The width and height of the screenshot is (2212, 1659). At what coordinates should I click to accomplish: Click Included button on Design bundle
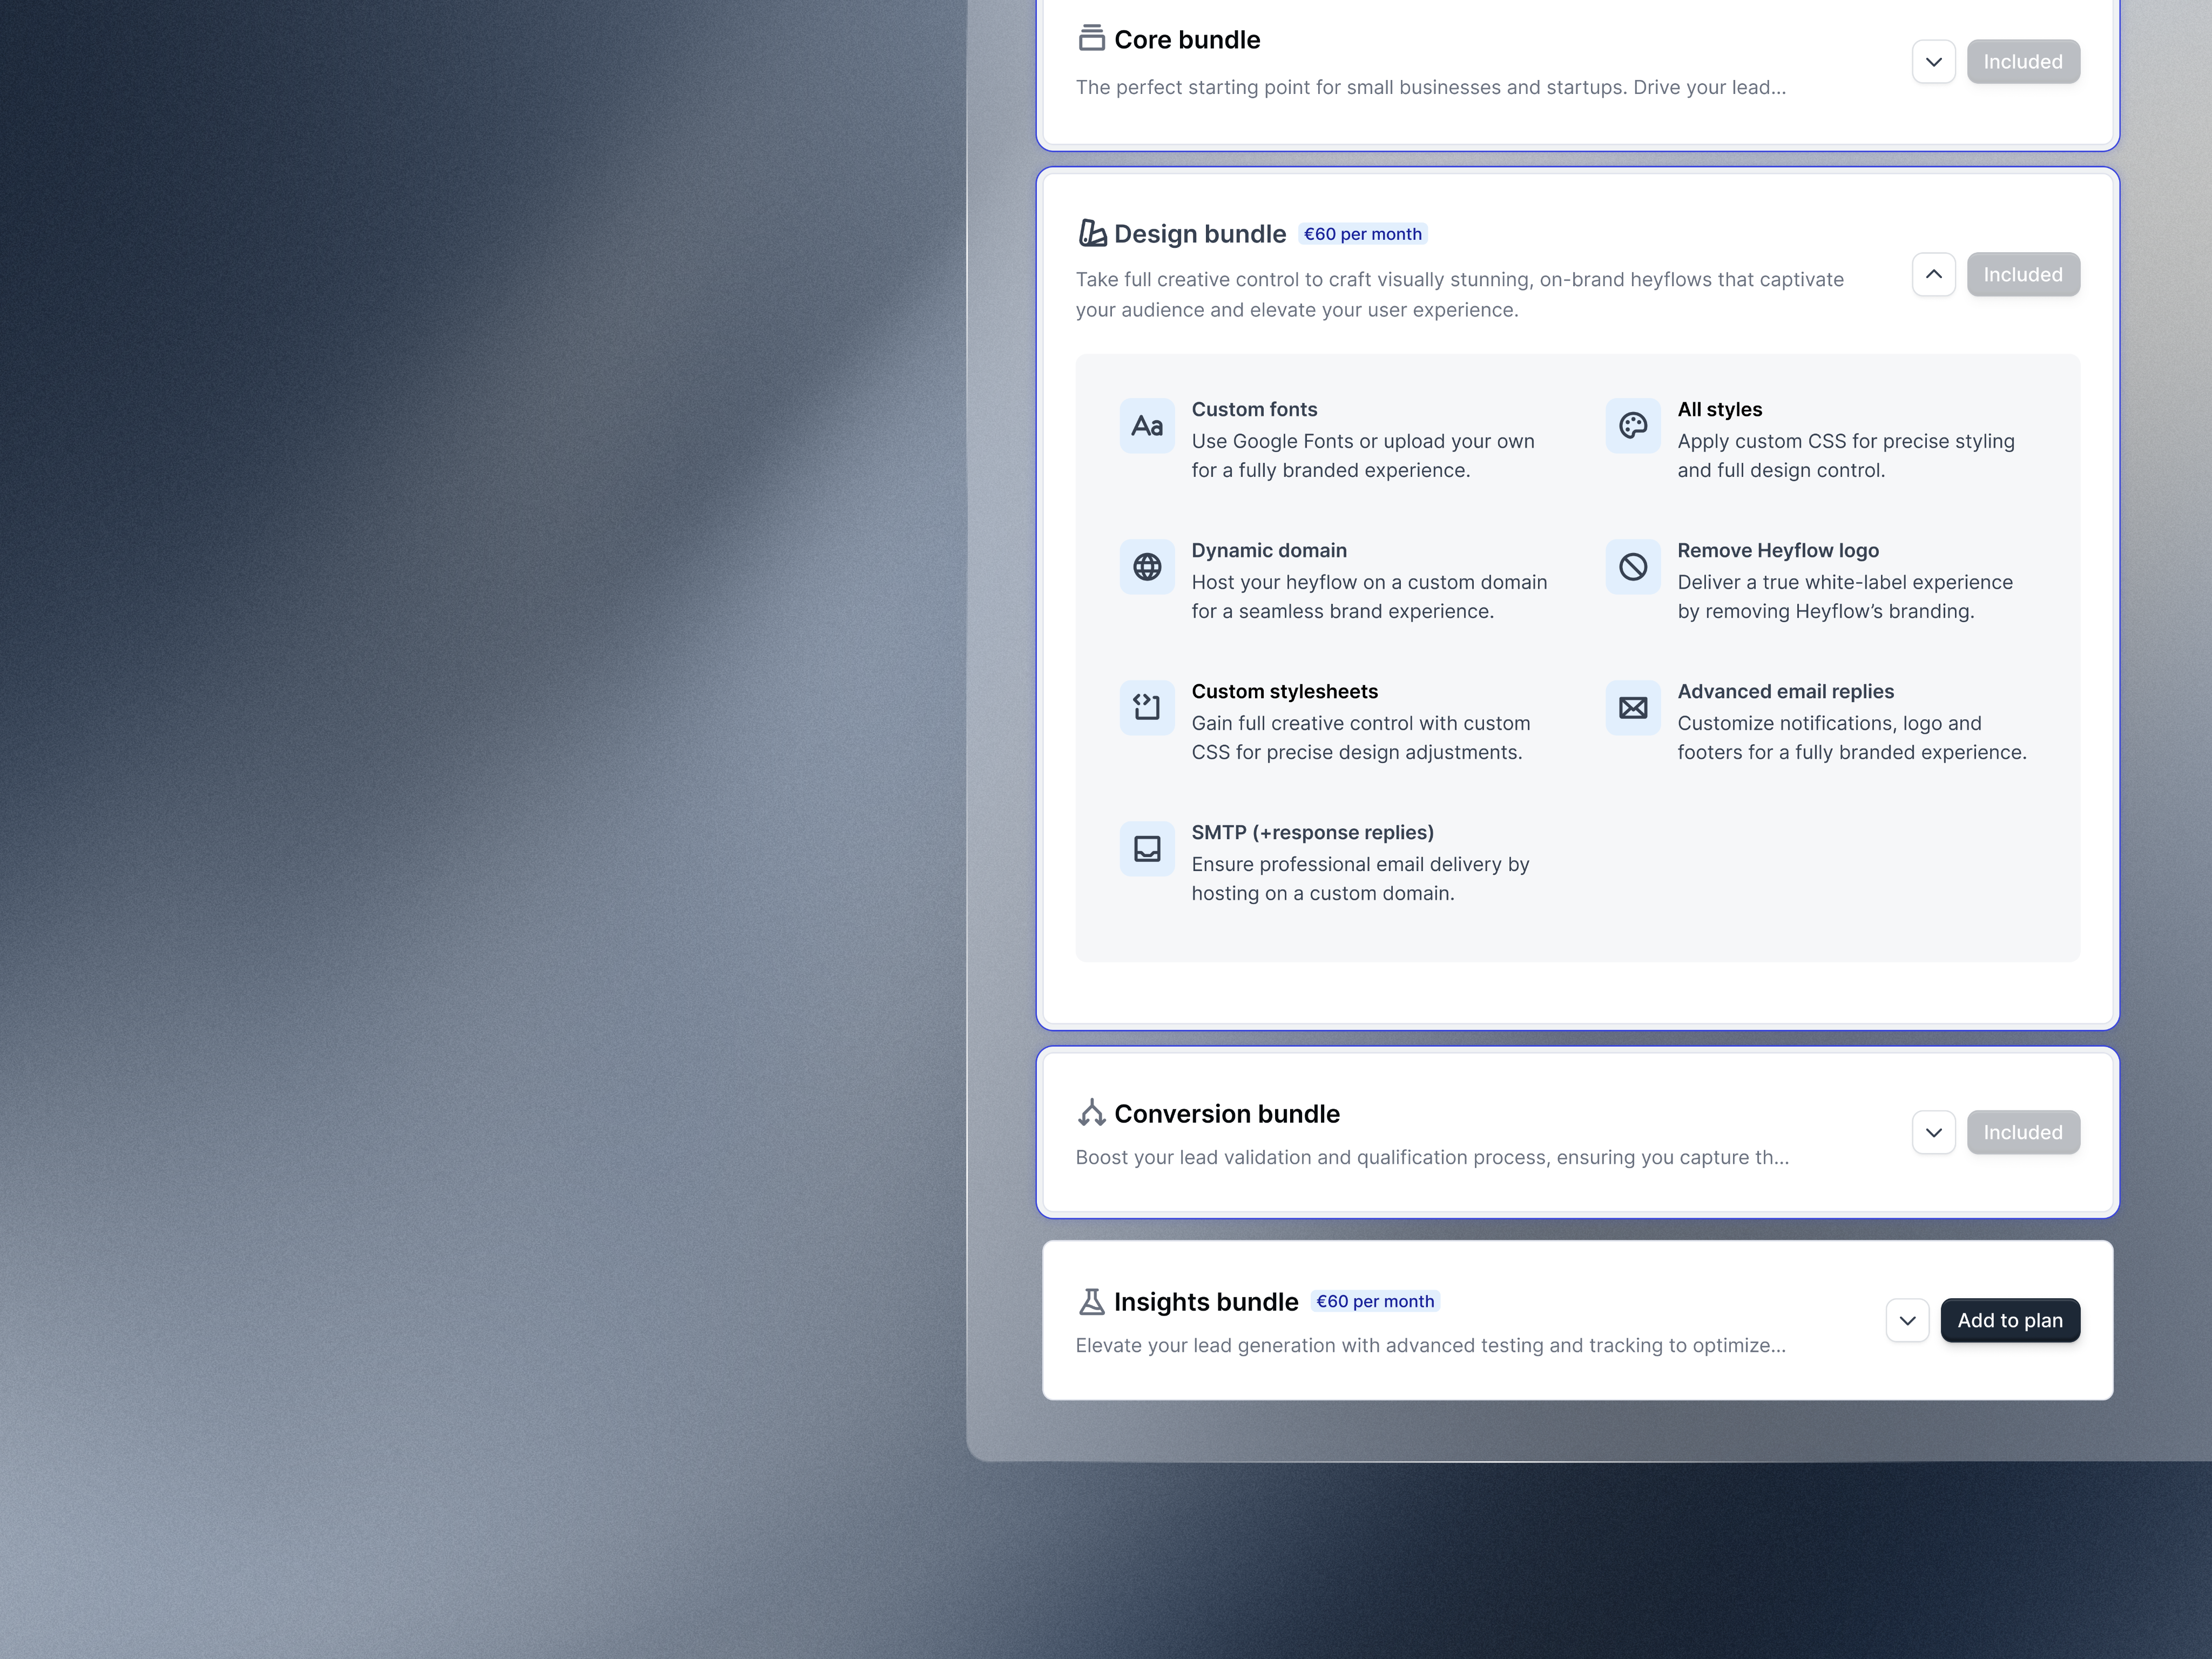[2022, 274]
